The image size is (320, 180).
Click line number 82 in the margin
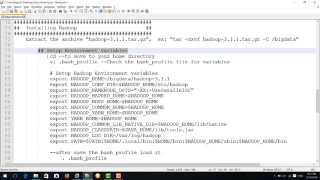pos(7,79)
